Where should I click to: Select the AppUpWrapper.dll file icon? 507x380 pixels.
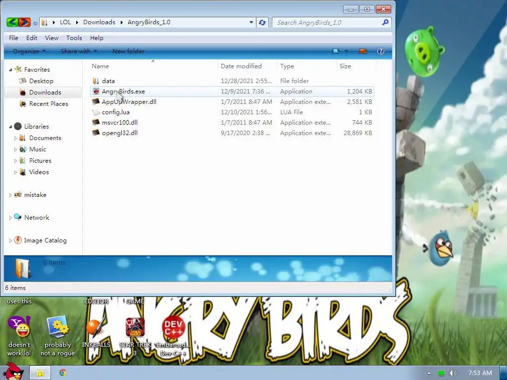point(96,101)
